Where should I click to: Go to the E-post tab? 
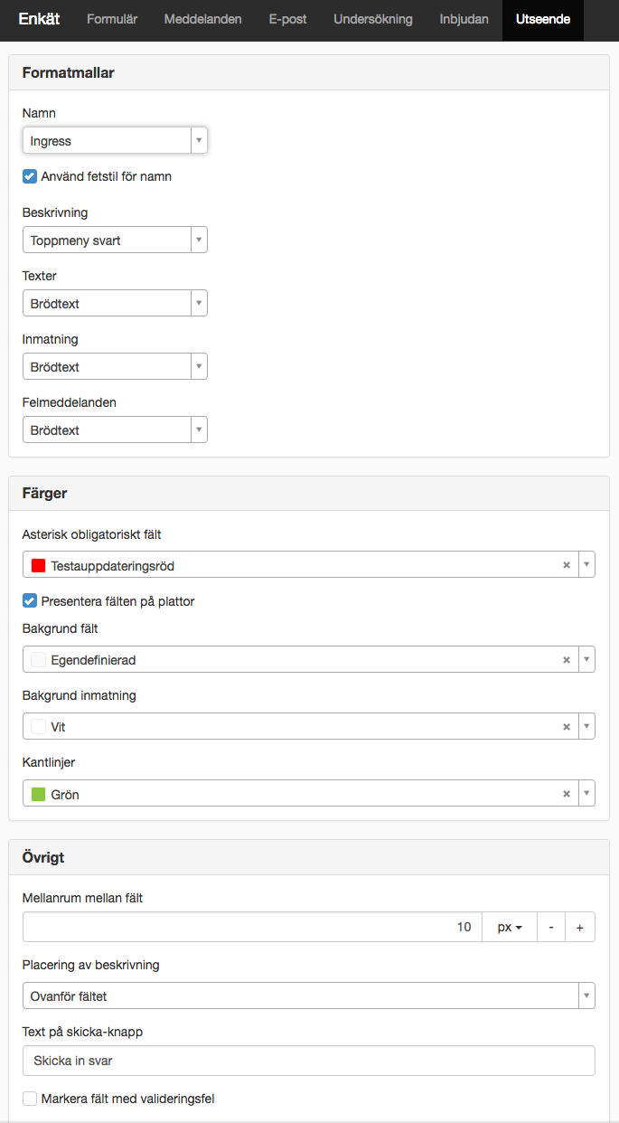point(287,19)
